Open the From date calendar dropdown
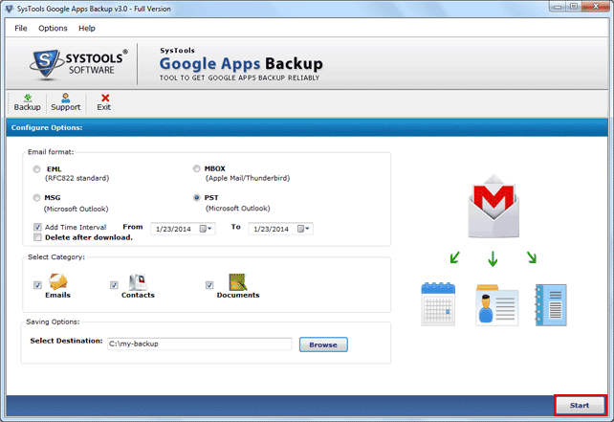The height and width of the screenshot is (422, 614). coord(206,229)
